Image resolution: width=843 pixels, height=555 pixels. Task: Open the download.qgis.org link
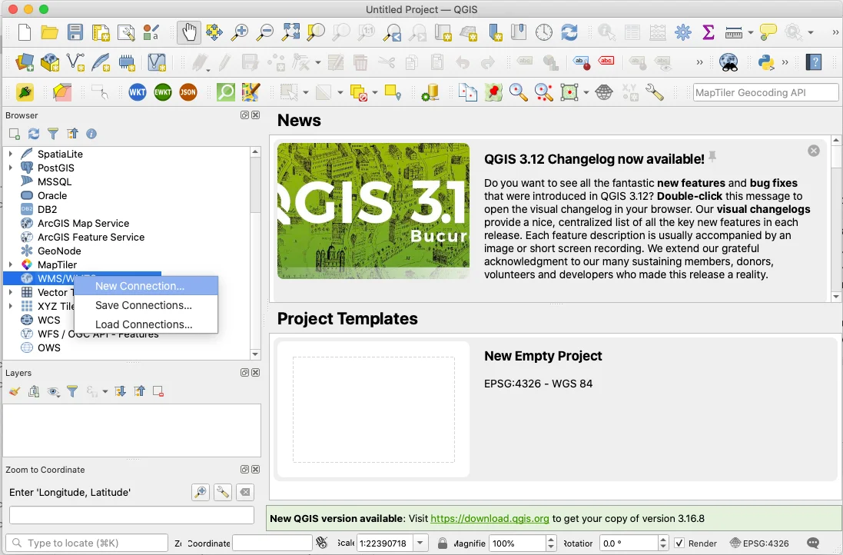pos(490,518)
